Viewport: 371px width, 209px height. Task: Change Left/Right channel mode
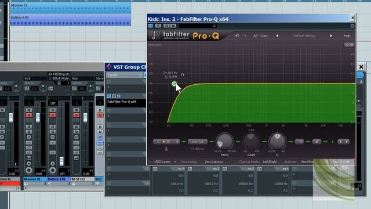(270, 162)
